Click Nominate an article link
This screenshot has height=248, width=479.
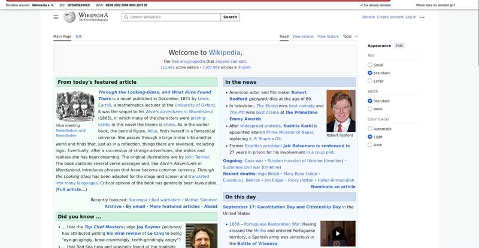[x=333, y=186]
